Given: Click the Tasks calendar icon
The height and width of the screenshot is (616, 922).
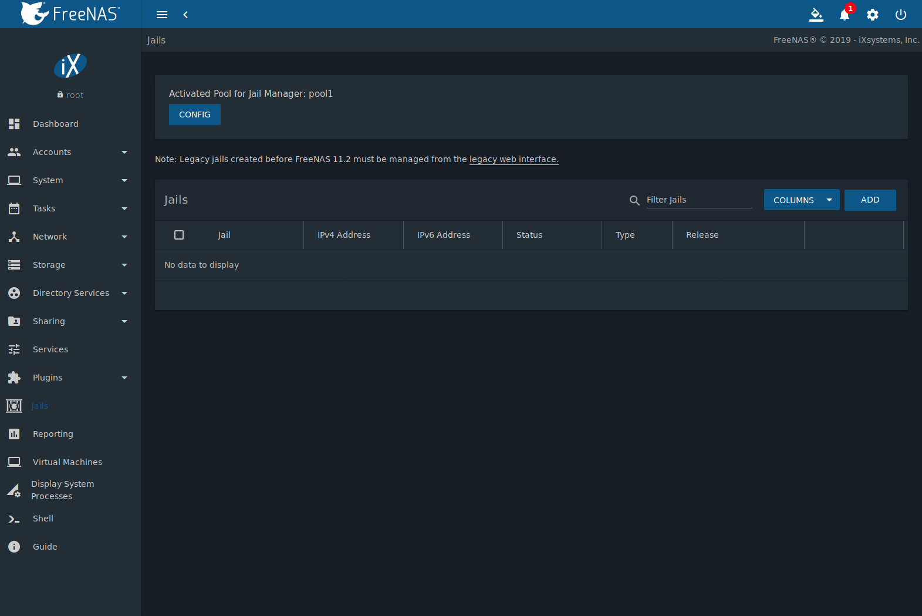Looking at the screenshot, I should point(14,208).
